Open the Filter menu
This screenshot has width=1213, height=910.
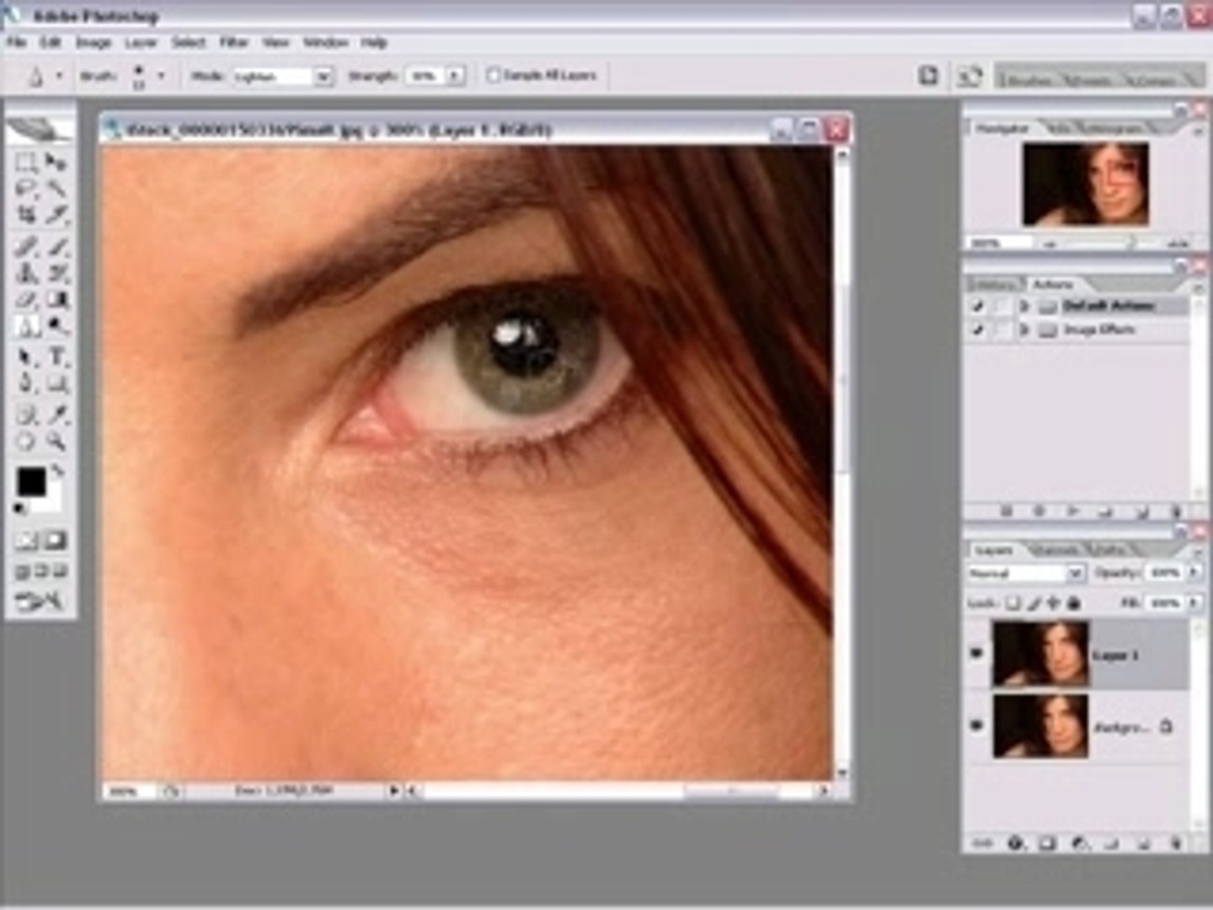pos(233,42)
